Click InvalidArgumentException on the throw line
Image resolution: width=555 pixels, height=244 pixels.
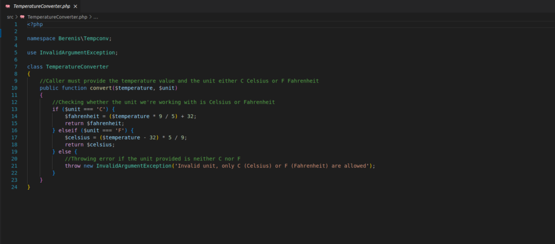[x=134, y=166]
